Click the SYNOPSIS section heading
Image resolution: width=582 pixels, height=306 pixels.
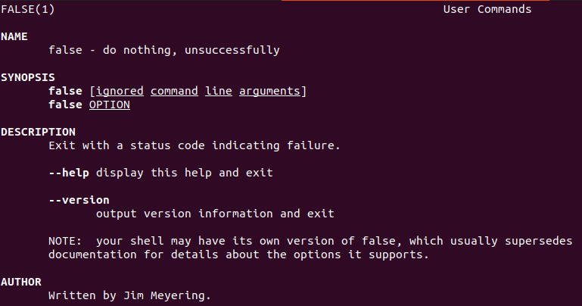click(x=28, y=77)
